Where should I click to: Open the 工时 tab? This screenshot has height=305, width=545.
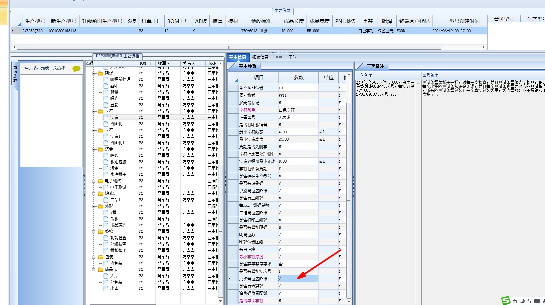pos(293,57)
